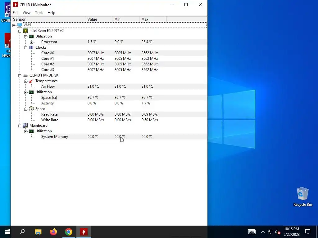Screen dimensions: 318x238
Task: Show hidden system tray icons
Action: pos(263,232)
